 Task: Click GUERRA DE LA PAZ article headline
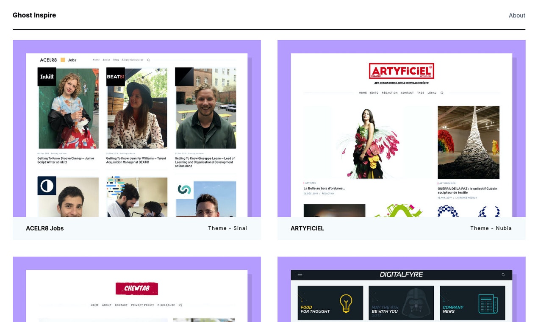click(x=467, y=191)
